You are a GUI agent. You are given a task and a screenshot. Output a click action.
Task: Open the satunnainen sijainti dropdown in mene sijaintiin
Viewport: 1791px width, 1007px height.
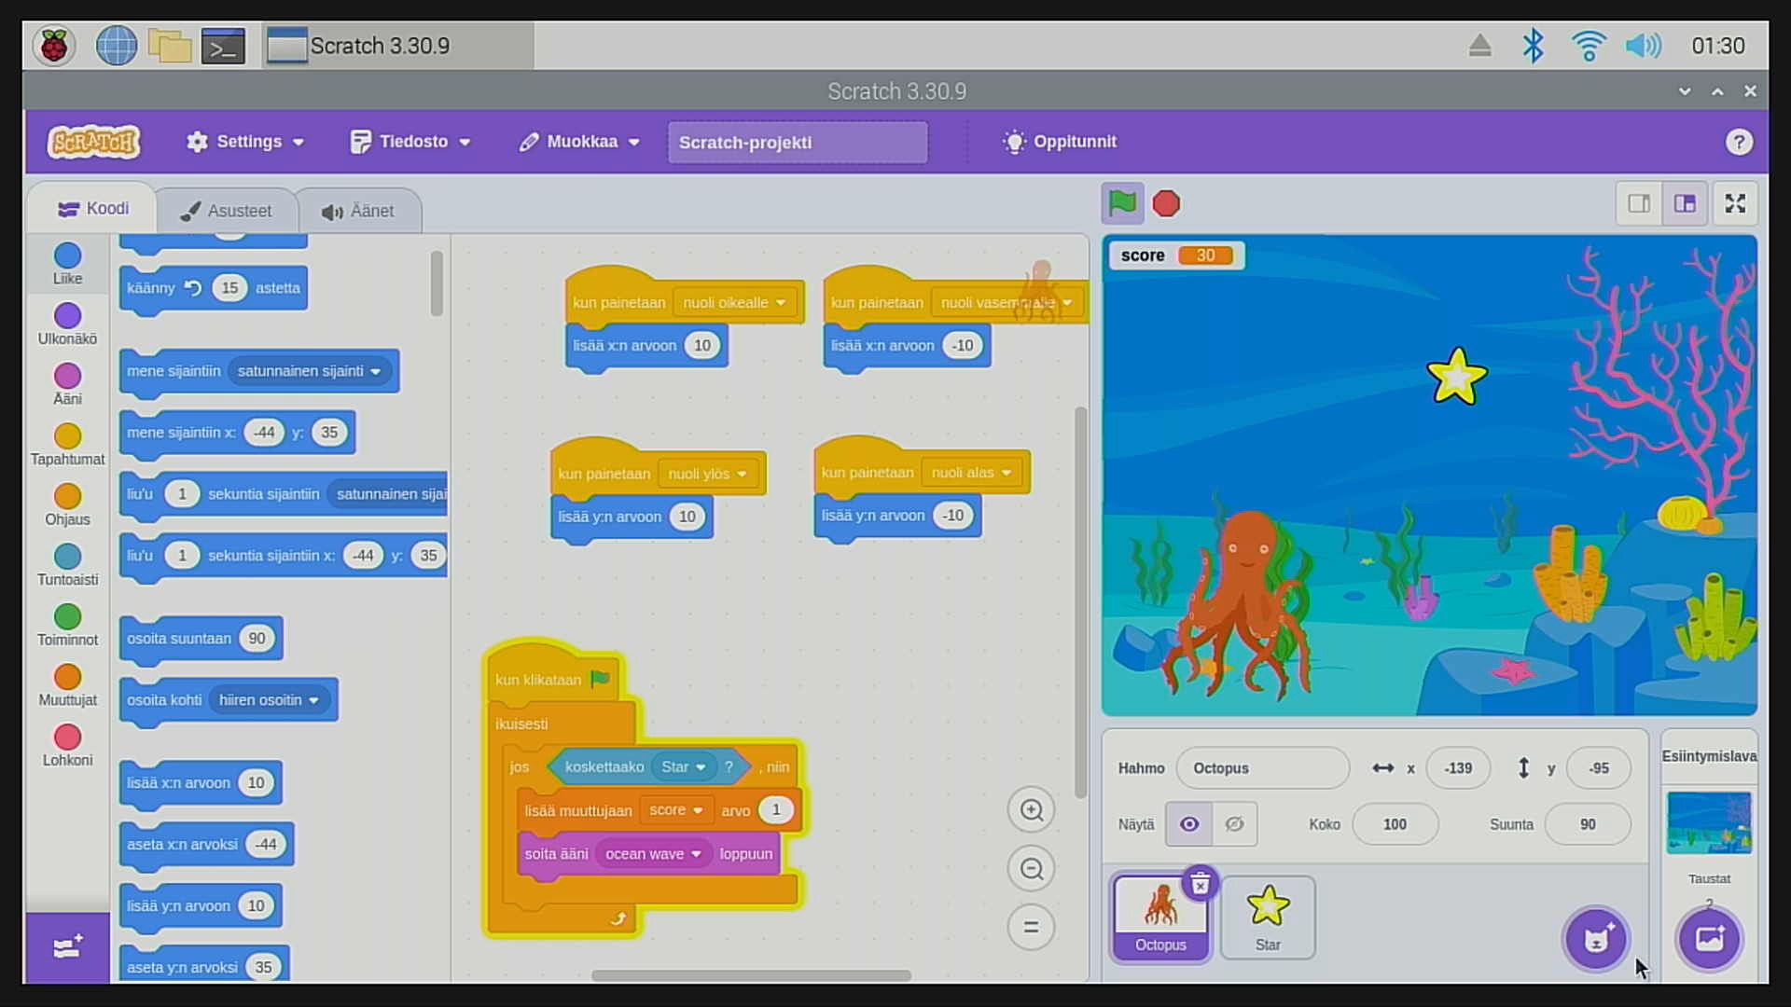pos(310,371)
